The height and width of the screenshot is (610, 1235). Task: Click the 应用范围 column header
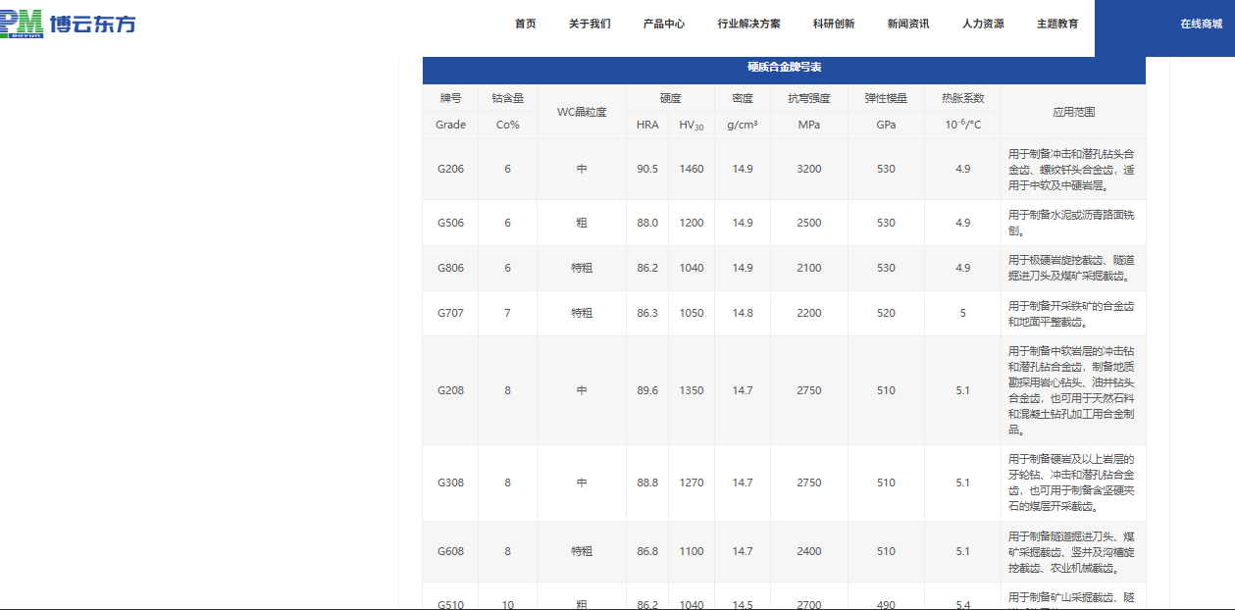[1073, 112]
